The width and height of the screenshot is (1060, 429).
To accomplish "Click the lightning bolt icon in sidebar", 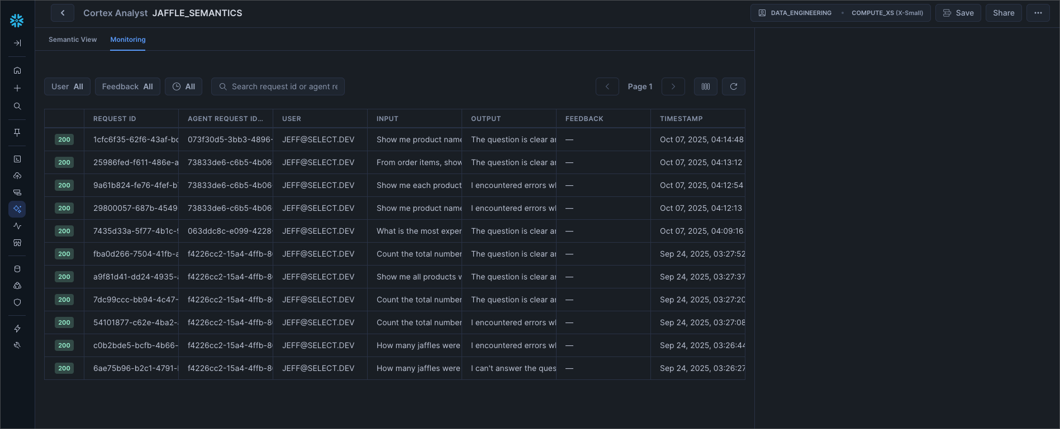I will click(17, 329).
